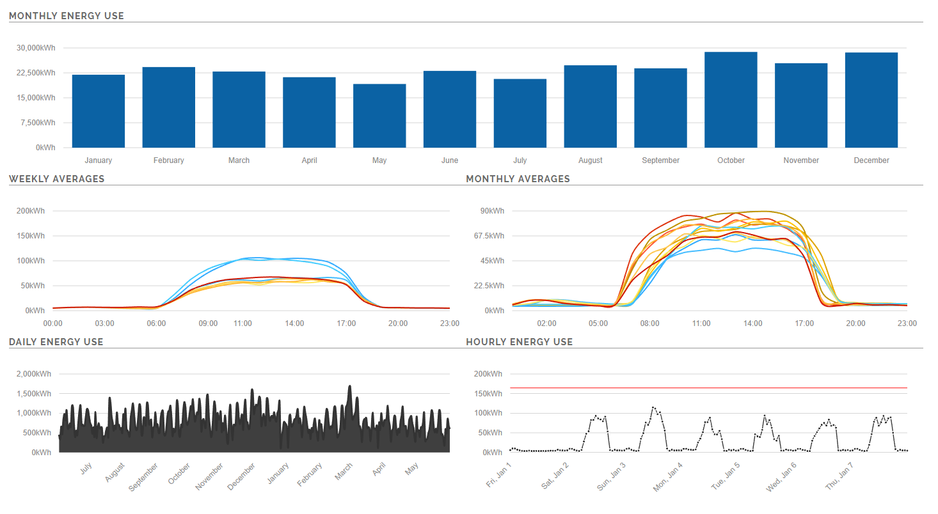Click the September label under Daily Energy Use
Viewport: 938px width, 514px height.
click(x=144, y=477)
